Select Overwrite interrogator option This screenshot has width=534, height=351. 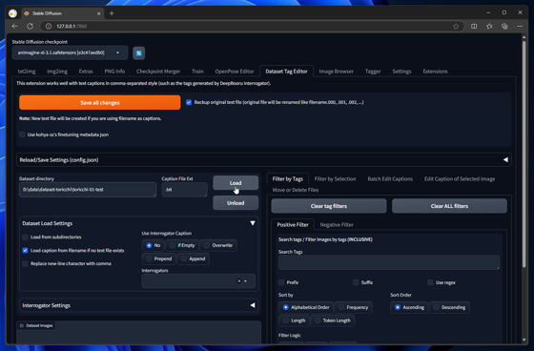pyautogui.click(x=218, y=245)
